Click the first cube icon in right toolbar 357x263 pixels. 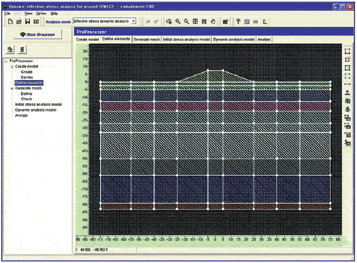pos(347,101)
